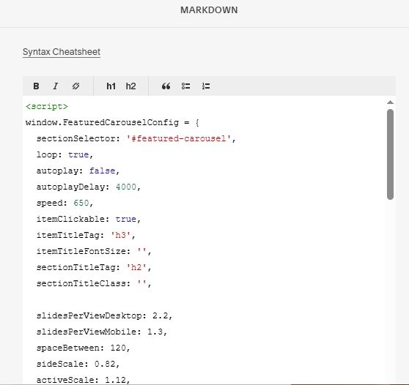This screenshot has width=409, height=385.
Task: Click the slidesPerViewDesktop 2.2 line
Action: [104, 315]
